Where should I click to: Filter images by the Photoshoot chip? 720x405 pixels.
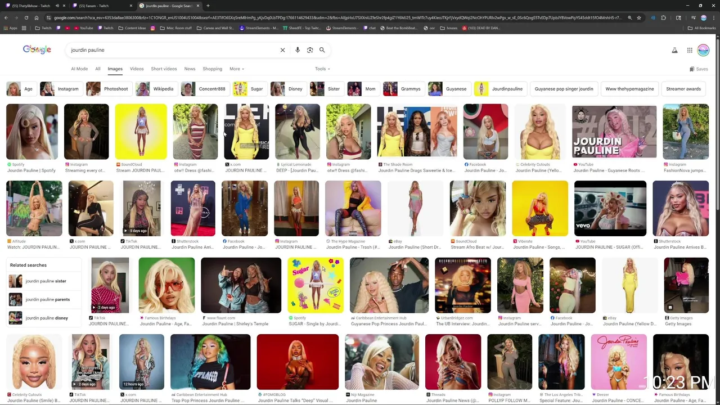[109, 89]
